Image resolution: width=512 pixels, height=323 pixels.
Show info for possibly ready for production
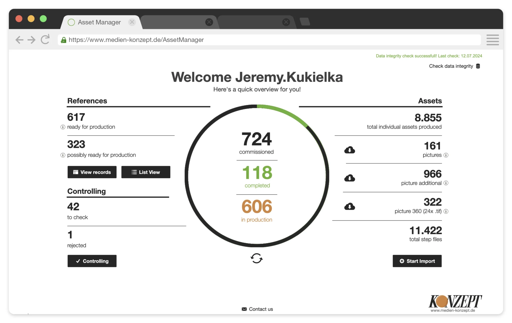[x=63, y=155]
